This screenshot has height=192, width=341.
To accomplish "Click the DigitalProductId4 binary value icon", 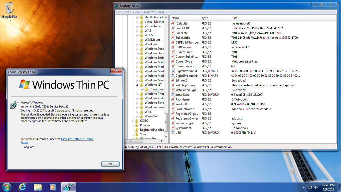I will (173, 75).
